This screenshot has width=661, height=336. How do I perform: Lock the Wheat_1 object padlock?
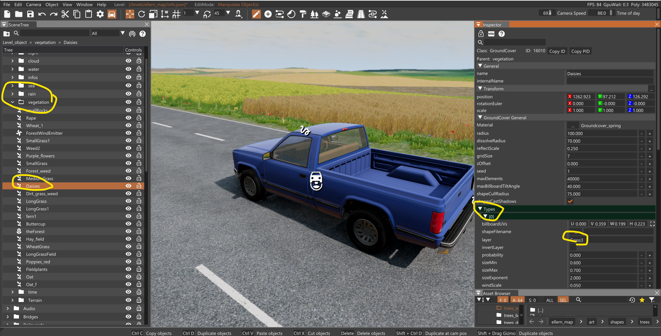pos(139,125)
